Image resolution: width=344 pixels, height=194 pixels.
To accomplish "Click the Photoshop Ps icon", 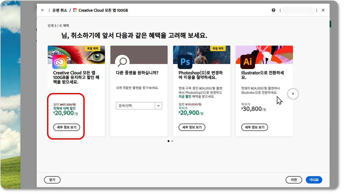I will pos(185,62).
